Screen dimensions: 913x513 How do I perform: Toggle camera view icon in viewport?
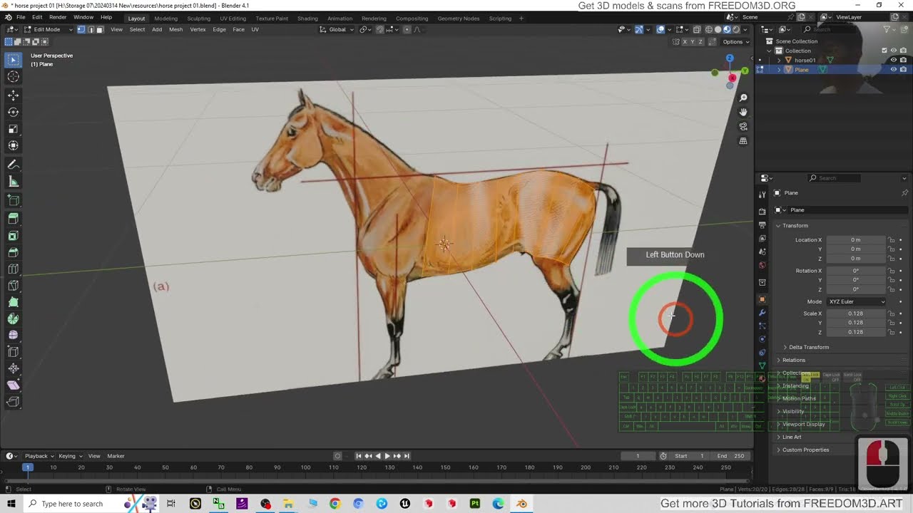743,127
